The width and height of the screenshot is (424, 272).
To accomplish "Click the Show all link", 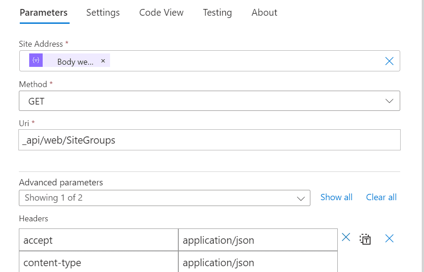I will [x=336, y=197].
